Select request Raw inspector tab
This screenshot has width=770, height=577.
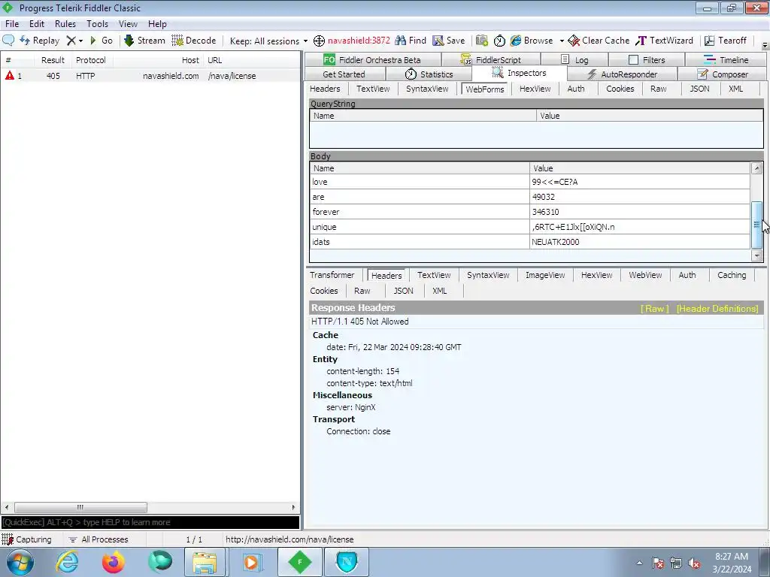tap(658, 89)
